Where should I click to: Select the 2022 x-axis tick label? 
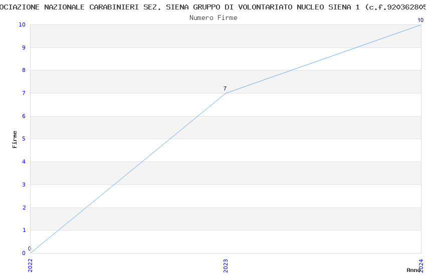point(30,265)
